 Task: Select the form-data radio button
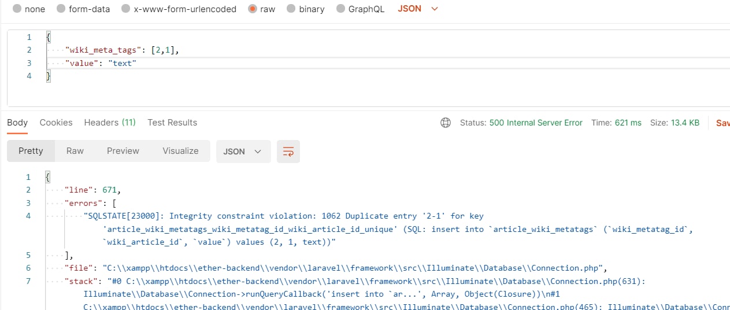pyautogui.click(x=61, y=9)
